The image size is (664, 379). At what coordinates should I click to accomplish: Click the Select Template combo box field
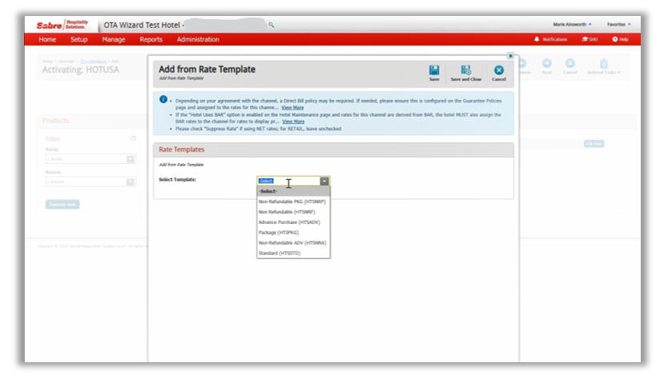[293, 181]
